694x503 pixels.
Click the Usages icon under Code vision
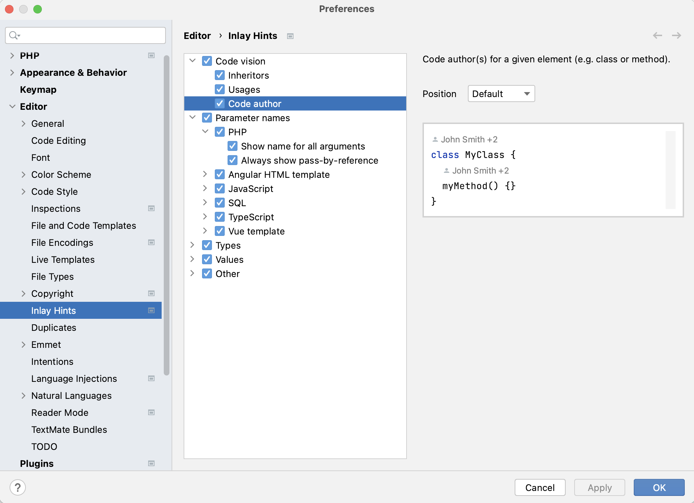[219, 89]
